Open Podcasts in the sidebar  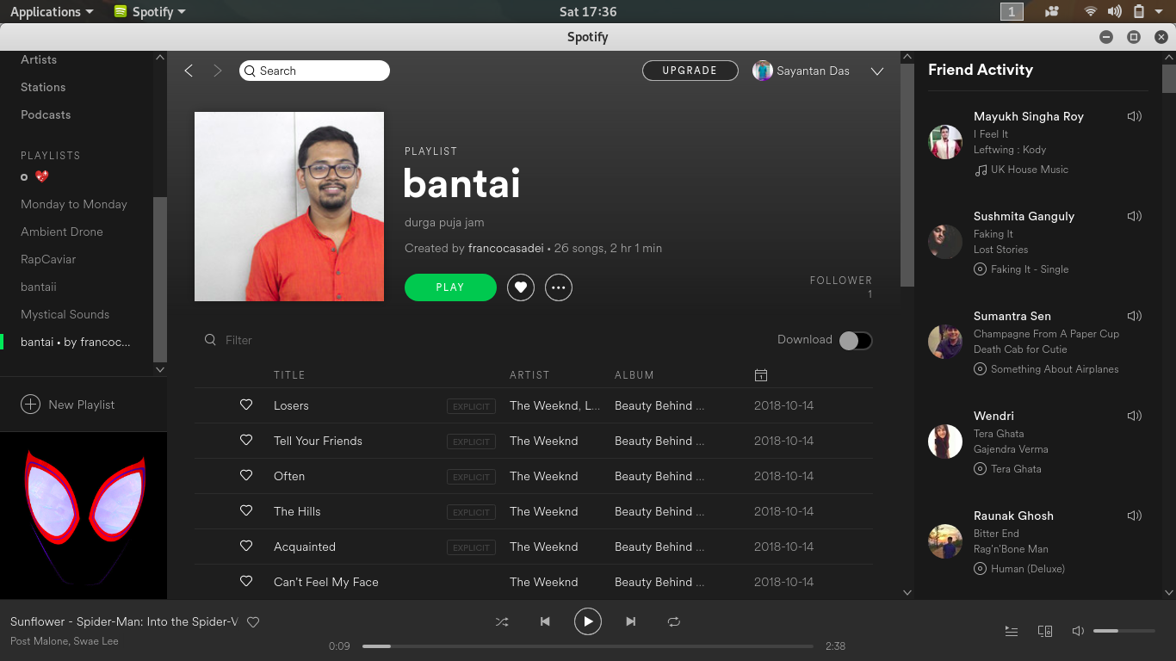[46, 114]
